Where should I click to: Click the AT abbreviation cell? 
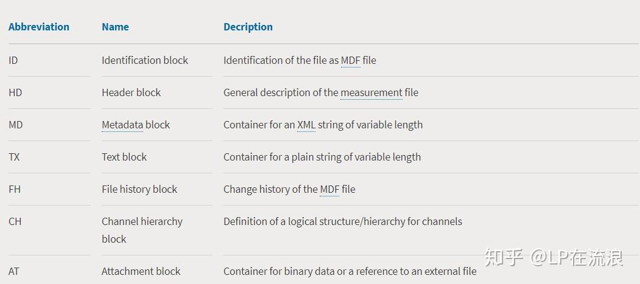14,271
